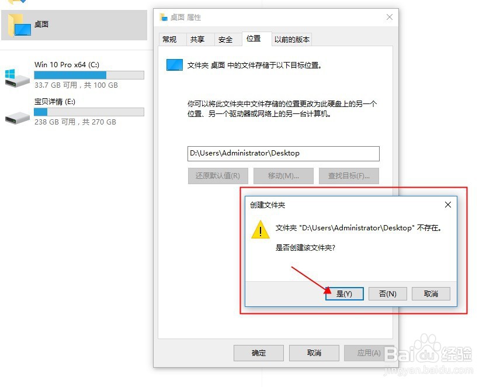Click the location path input field
This screenshot has height=387, width=500.
(283, 154)
